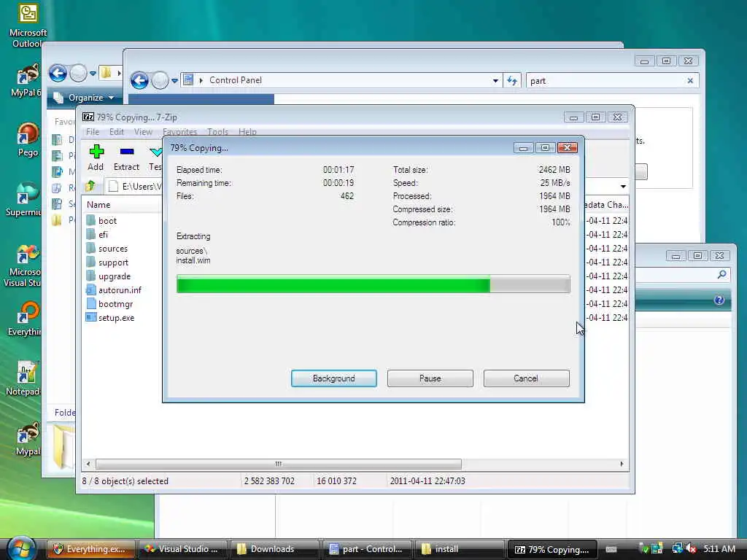Click the refresh icon in Control Panel address bar
This screenshot has width=747, height=560.
pyautogui.click(x=512, y=80)
